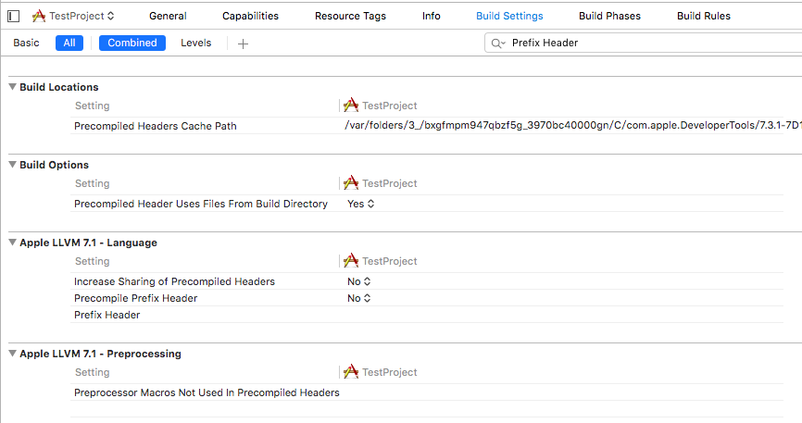Switch to Basic settings filter
The width and height of the screenshot is (802, 423).
click(26, 43)
